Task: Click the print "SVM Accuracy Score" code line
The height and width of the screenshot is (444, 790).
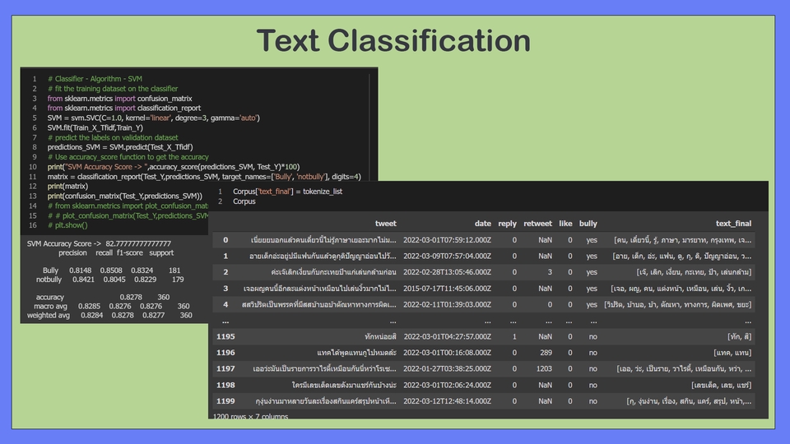Action: coord(174,167)
